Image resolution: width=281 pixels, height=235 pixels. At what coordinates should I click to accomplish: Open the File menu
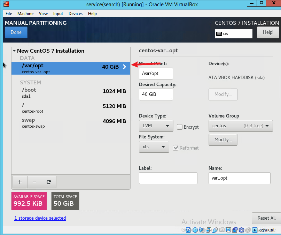(x=9, y=14)
